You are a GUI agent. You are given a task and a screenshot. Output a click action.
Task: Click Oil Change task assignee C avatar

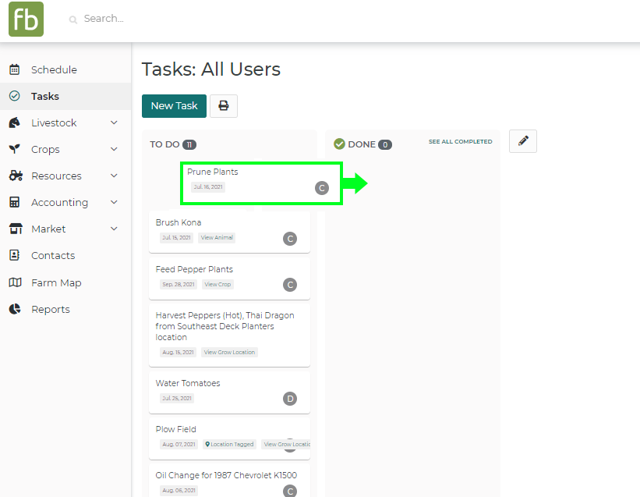coord(290,491)
